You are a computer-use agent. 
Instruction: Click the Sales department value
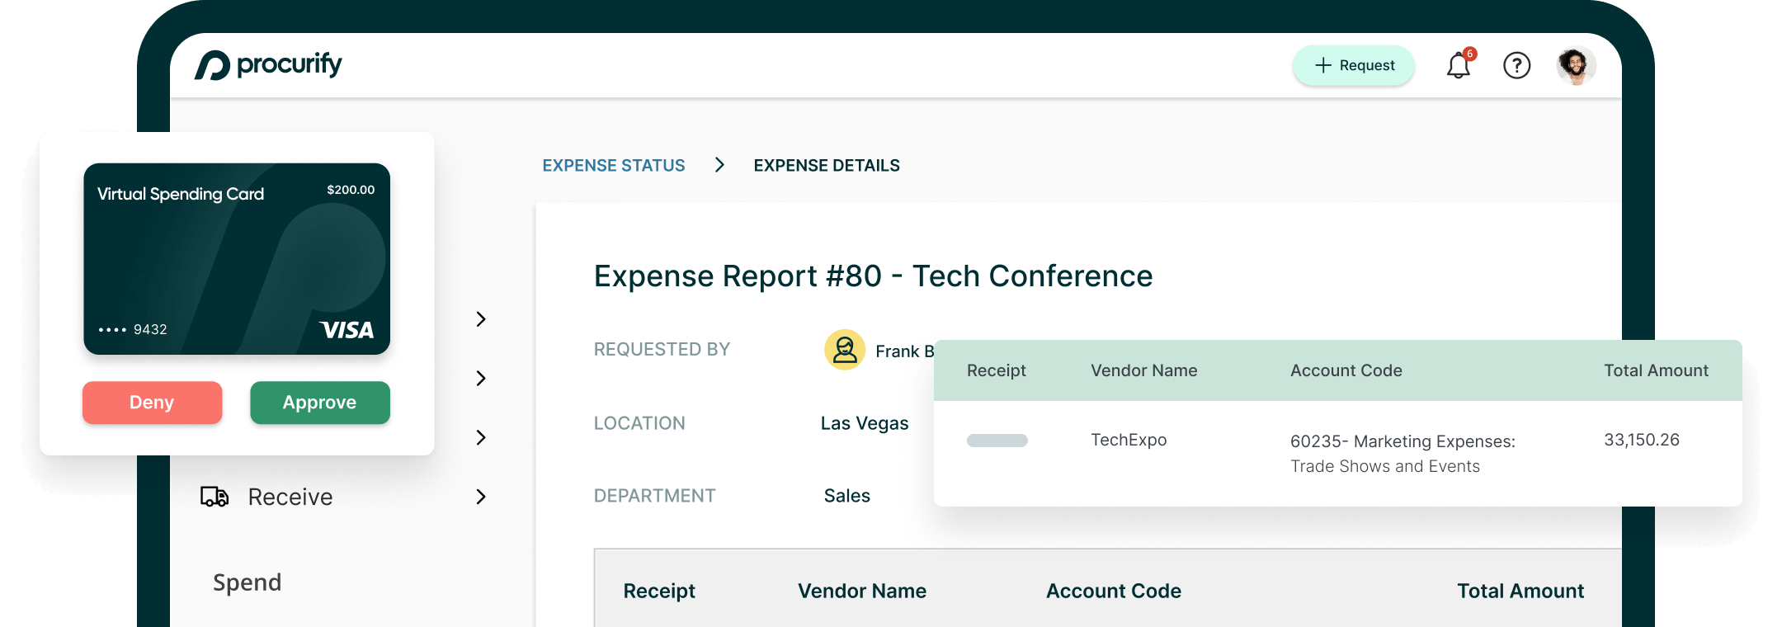pos(847,496)
